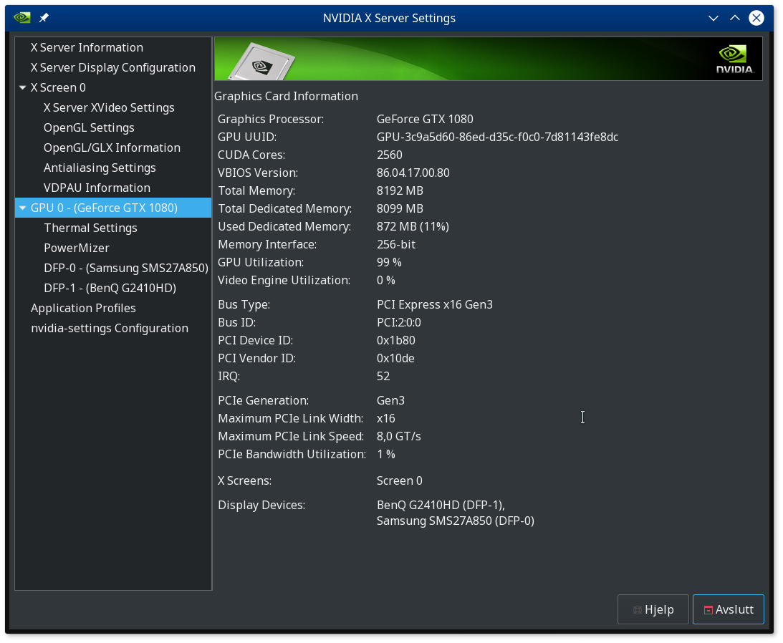Click the CUDA Cores value 2560

click(390, 155)
